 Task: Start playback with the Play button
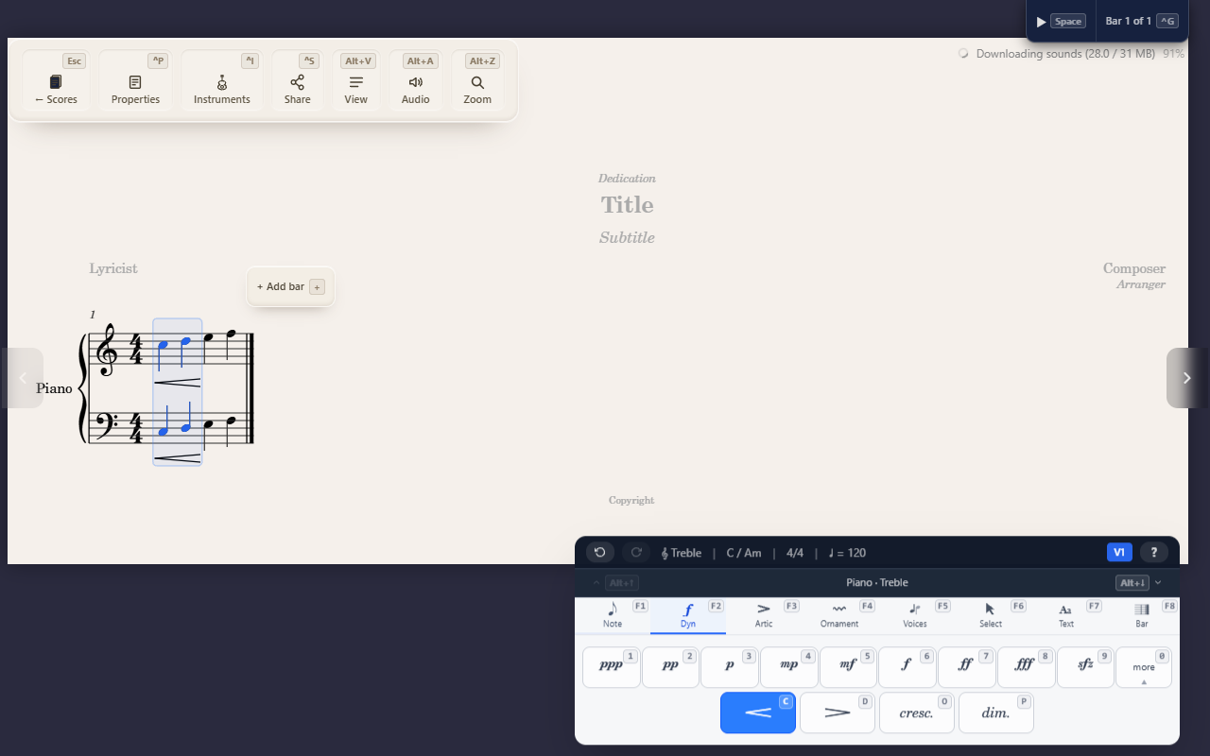click(1061, 21)
